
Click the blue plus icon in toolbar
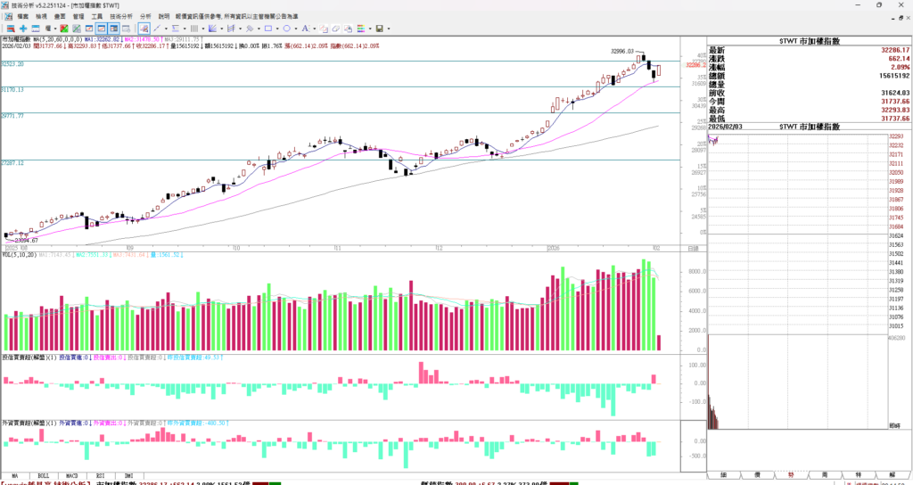[x=23, y=29]
